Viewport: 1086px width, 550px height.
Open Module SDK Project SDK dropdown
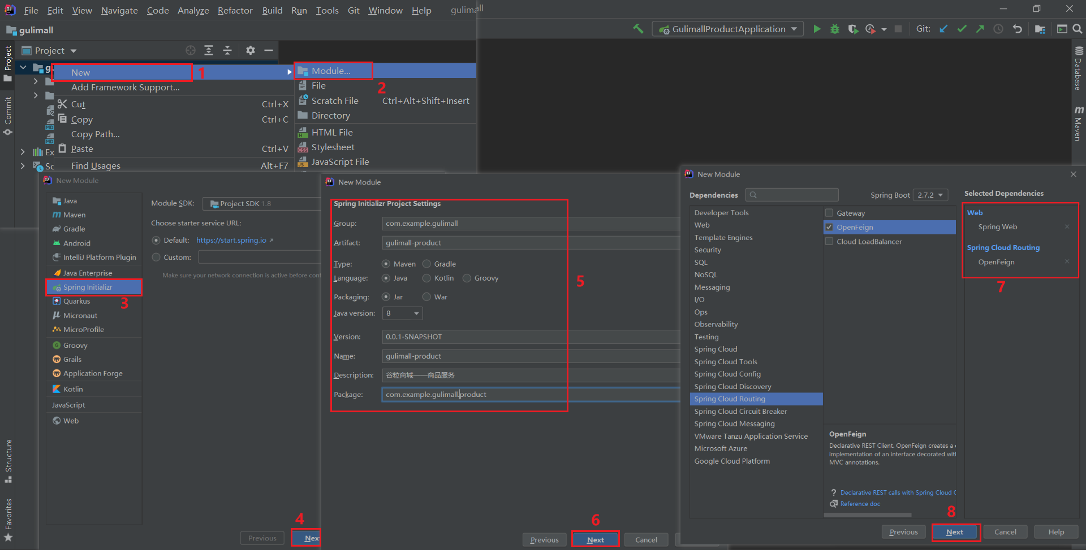262,203
